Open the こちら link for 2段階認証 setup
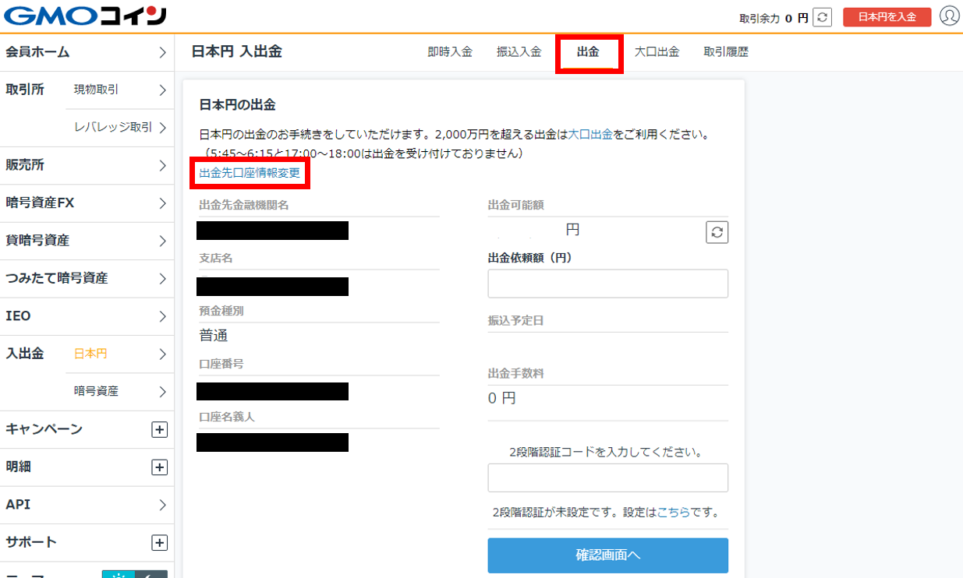 [673, 513]
